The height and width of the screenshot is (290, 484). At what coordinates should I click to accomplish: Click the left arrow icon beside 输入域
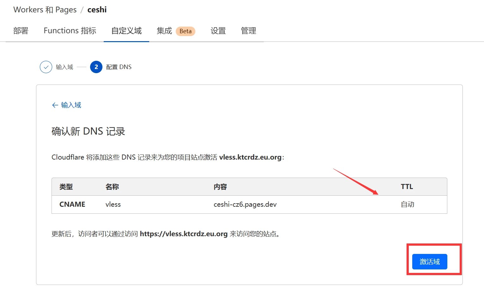tap(55, 105)
